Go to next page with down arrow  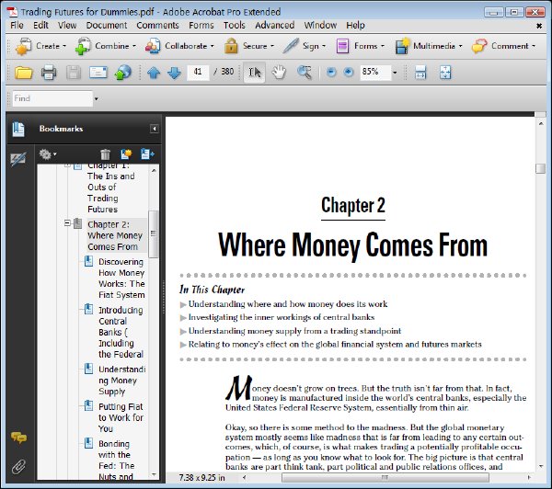coord(174,73)
